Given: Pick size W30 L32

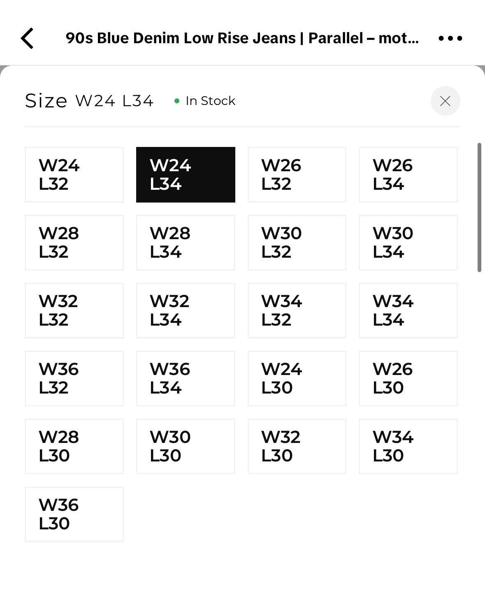Looking at the screenshot, I should tap(297, 242).
